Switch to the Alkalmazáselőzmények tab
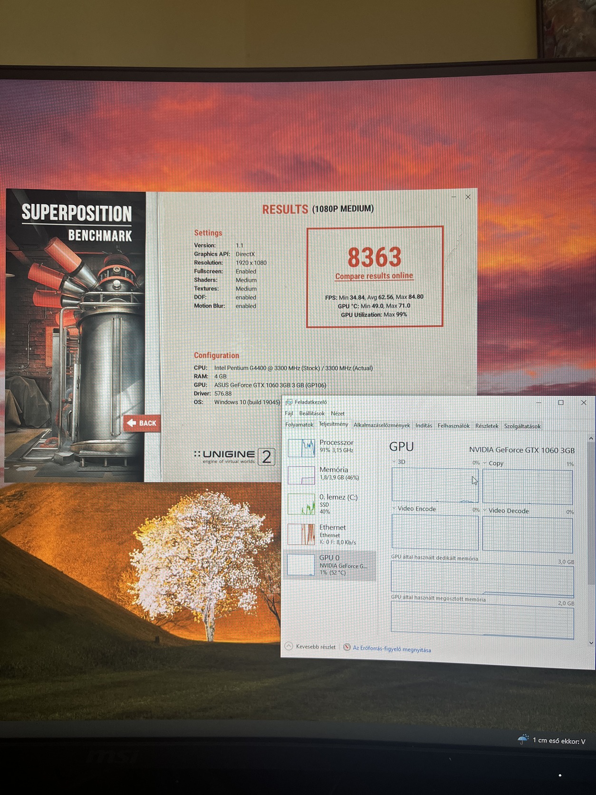The width and height of the screenshot is (596, 795). click(x=382, y=425)
